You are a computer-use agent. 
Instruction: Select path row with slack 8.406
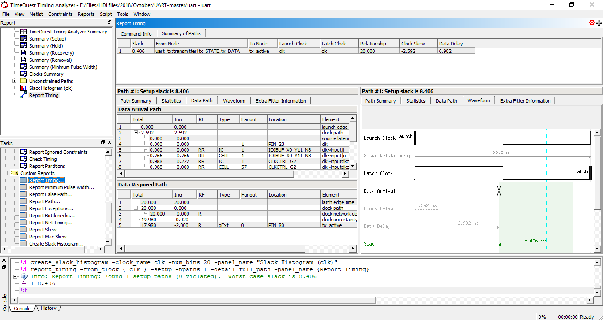point(296,51)
